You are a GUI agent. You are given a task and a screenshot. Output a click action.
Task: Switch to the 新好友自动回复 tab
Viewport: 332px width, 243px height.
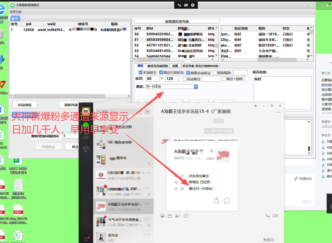[x=158, y=66]
